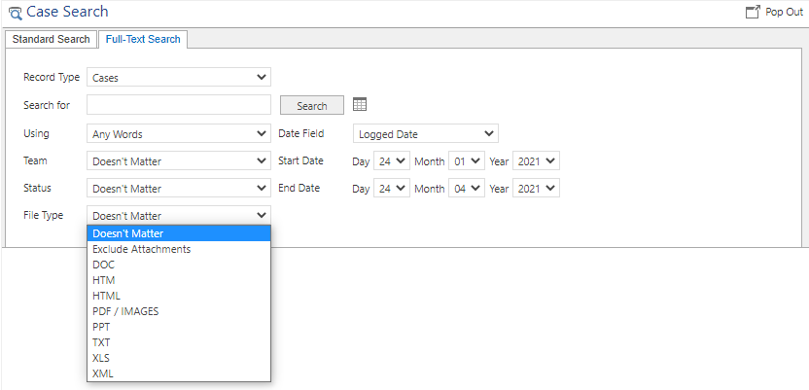Expand the Team dropdown
Viewport: 809px width, 390px height.
(x=179, y=160)
